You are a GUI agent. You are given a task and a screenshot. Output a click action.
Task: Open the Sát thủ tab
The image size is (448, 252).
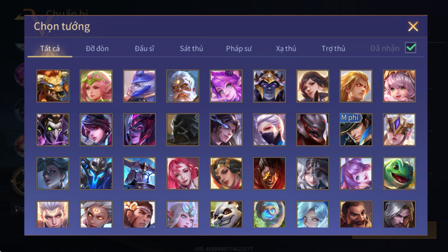coord(191,49)
